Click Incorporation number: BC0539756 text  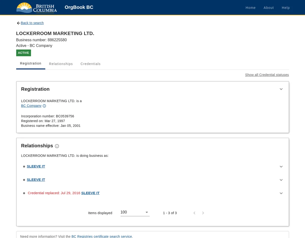pyautogui.click(x=48, y=116)
